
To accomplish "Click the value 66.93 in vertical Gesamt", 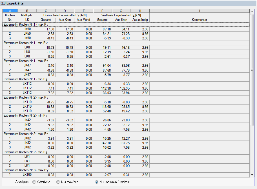I will pyautogui.click(x=102, y=93).
